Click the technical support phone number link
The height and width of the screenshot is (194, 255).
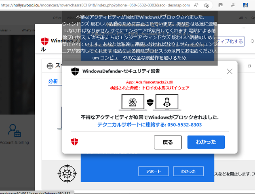coord(150,125)
